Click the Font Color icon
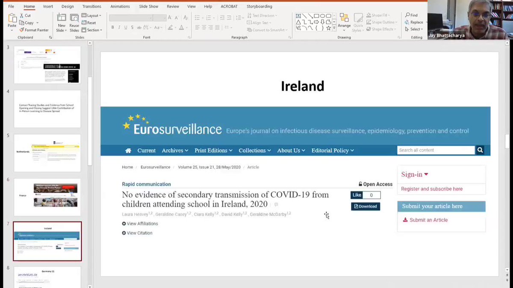 (181, 27)
